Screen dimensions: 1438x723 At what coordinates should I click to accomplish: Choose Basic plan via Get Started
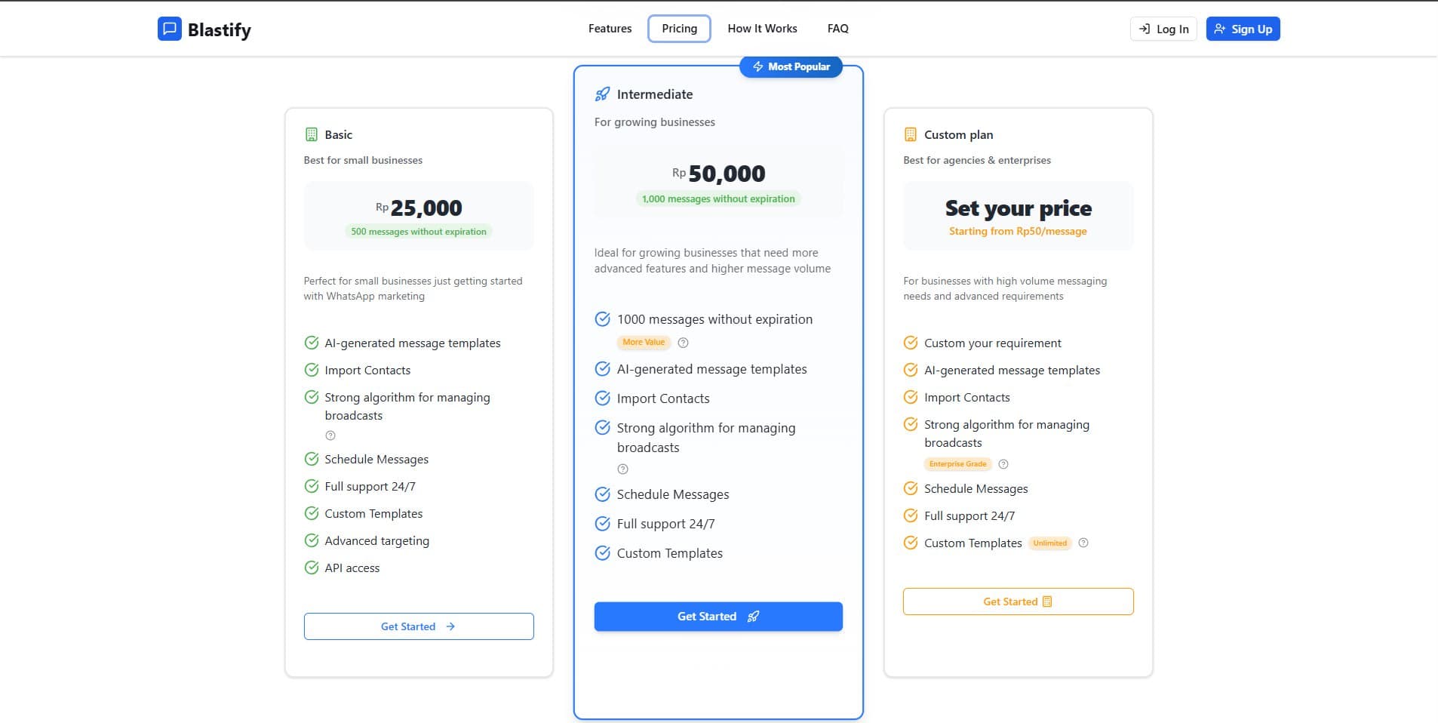tap(419, 626)
